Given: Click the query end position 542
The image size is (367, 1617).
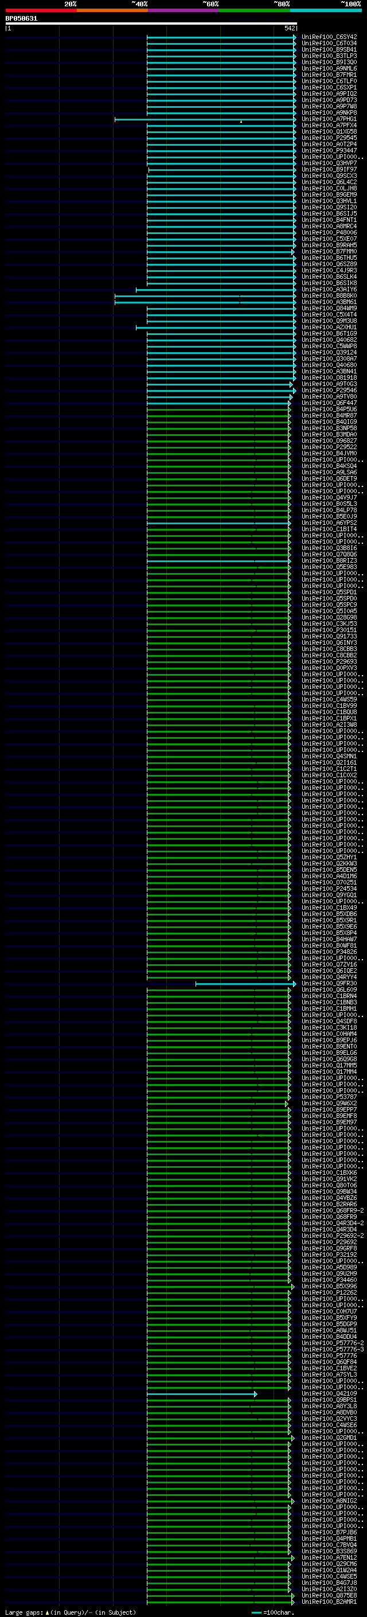Looking at the screenshot, I should coord(290,28).
